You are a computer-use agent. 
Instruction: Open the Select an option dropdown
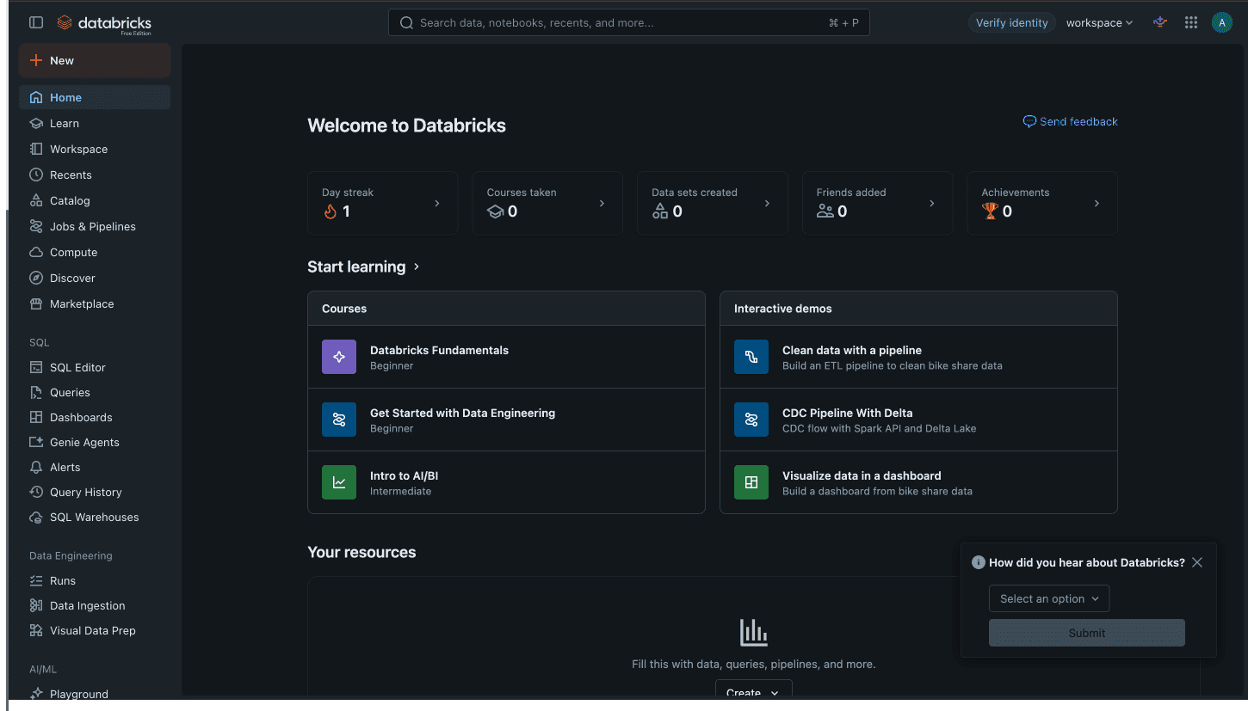[x=1049, y=598]
